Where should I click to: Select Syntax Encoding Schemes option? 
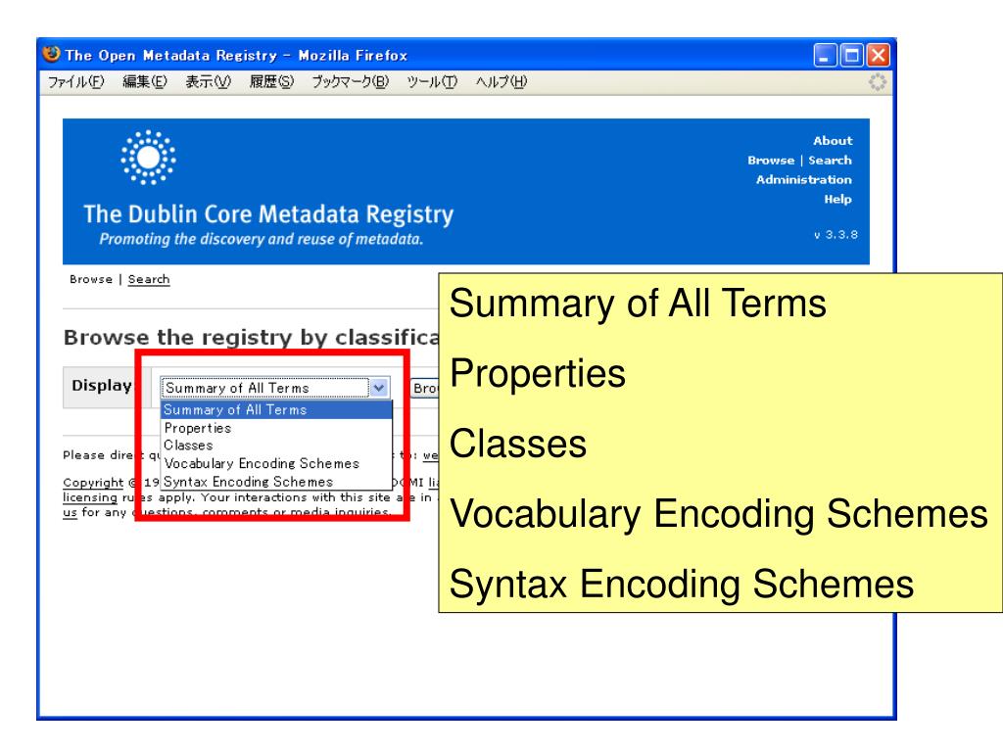point(276,482)
